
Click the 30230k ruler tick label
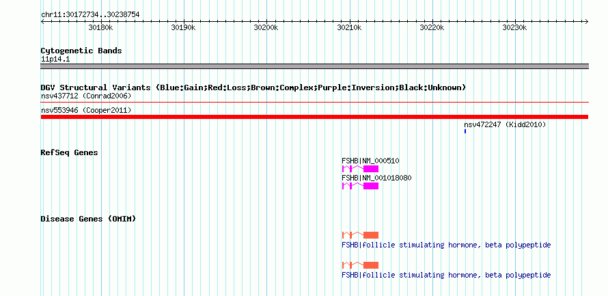[x=514, y=27]
